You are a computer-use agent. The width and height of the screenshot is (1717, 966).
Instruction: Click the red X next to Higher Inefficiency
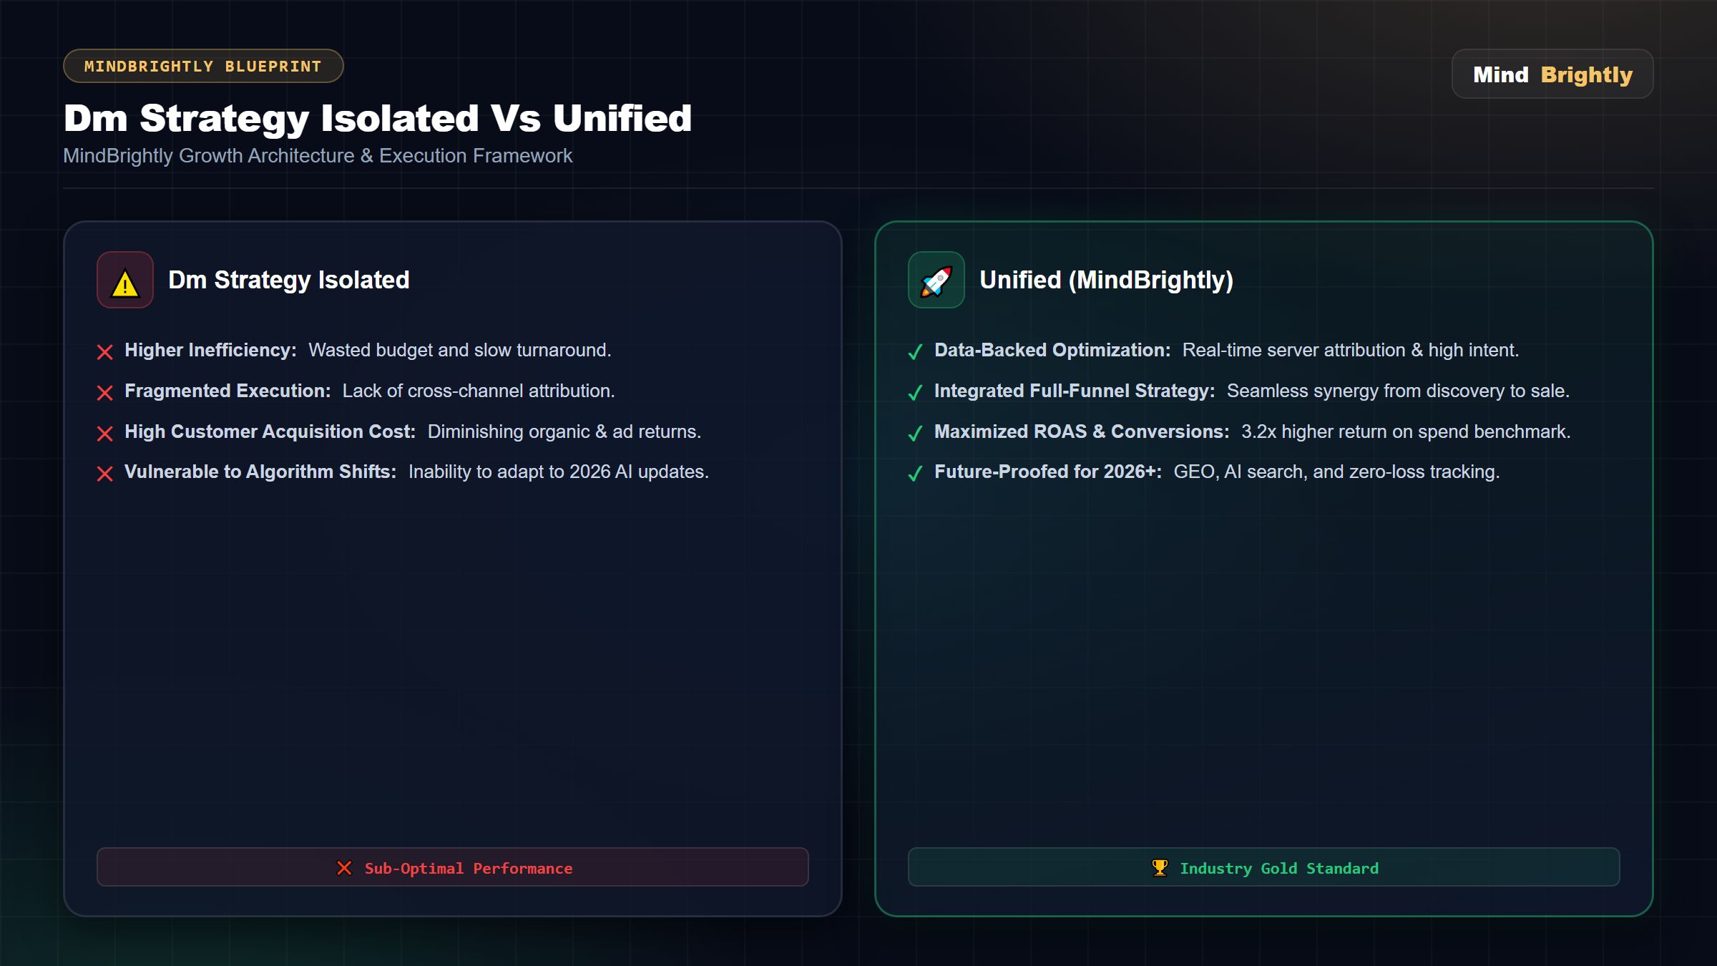pos(105,352)
